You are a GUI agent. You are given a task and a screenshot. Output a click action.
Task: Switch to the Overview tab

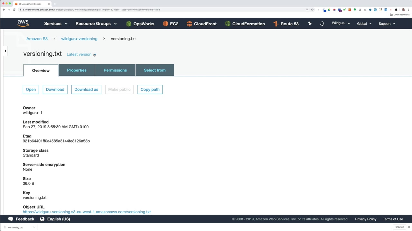[x=41, y=70]
